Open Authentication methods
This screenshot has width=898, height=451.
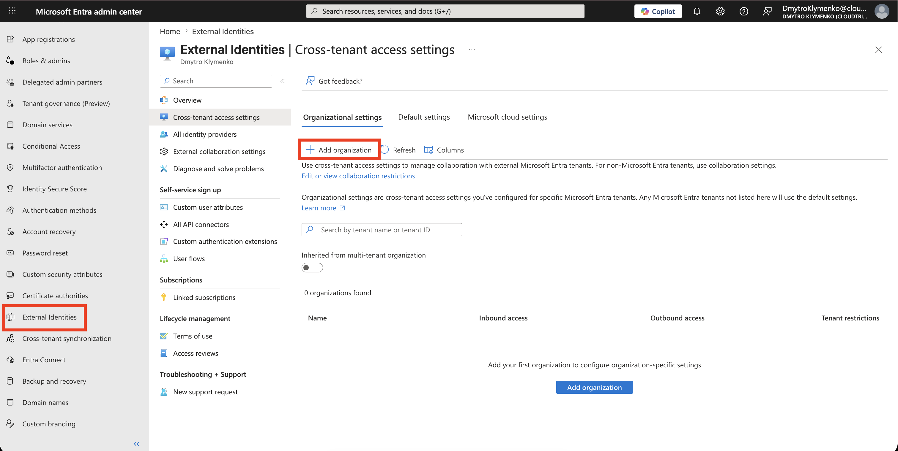pos(59,210)
